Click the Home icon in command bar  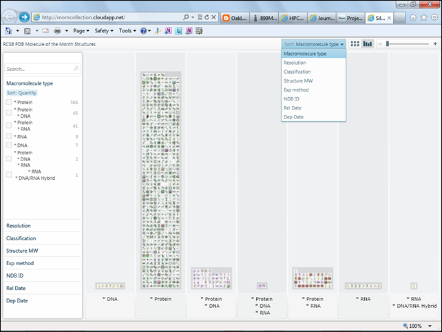click(8, 31)
